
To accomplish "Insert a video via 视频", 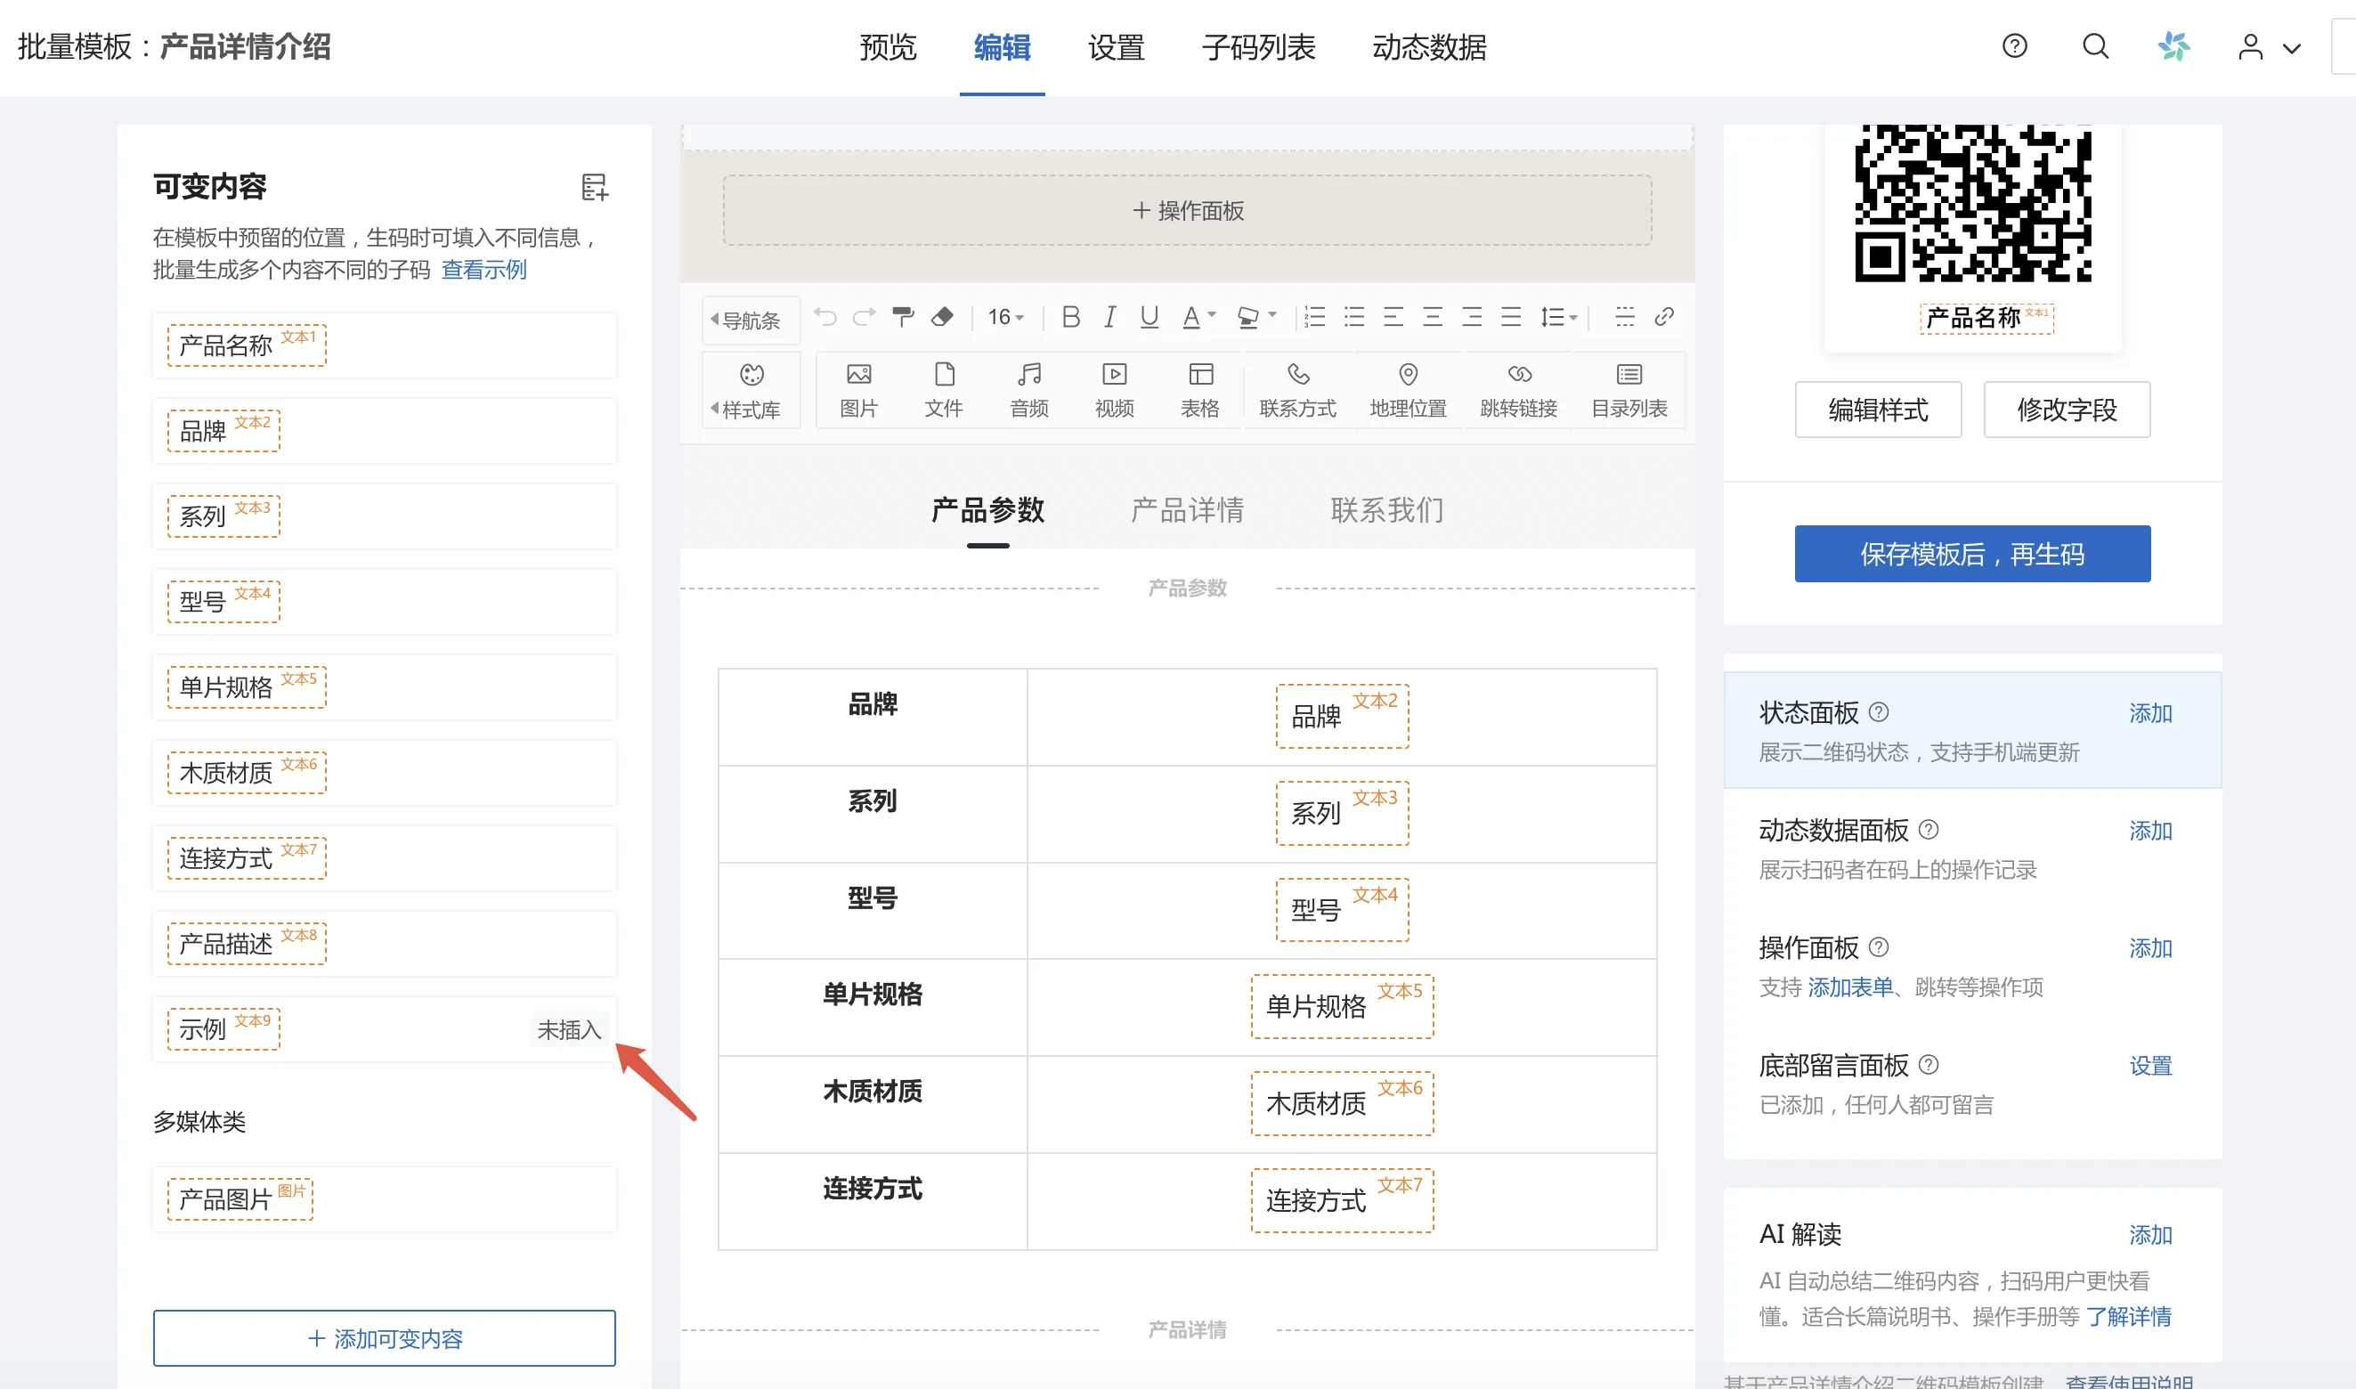I will [x=1114, y=390].
